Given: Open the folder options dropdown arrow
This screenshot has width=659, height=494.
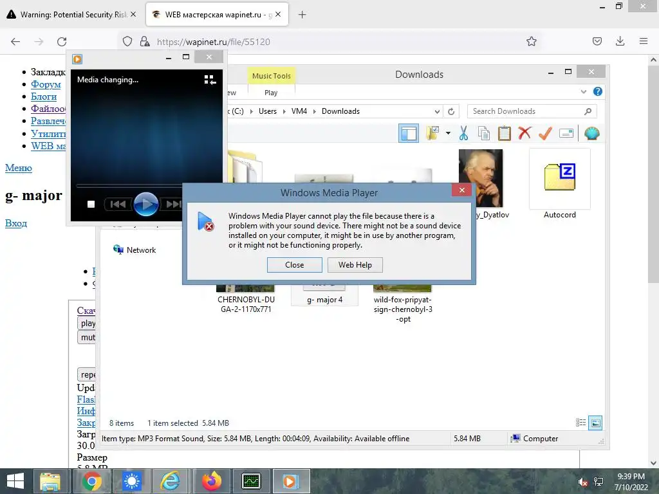Looking at the screenshot, I should pyautogui.click(x=448, y=134).
